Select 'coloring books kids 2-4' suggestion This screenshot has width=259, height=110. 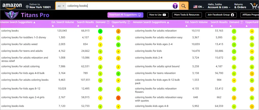pyautogui.click(x=148, y=58)
